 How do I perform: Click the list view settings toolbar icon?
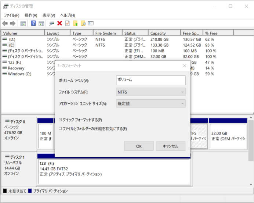[91, 24]
